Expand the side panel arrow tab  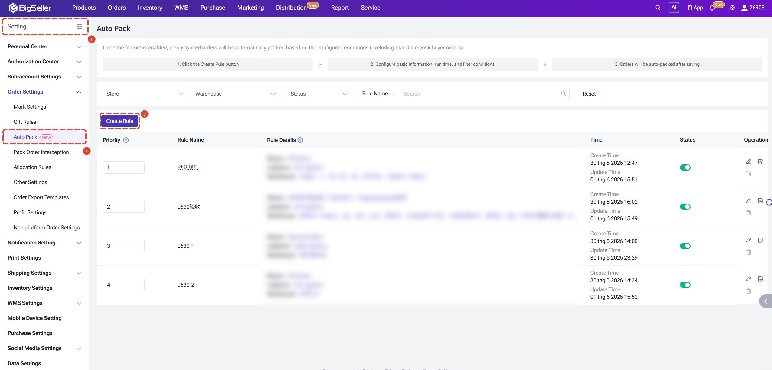766,301
